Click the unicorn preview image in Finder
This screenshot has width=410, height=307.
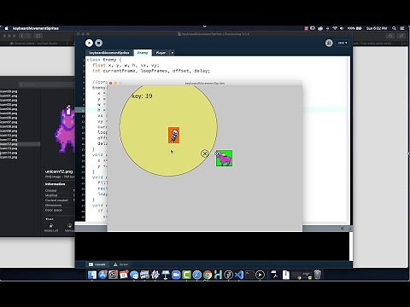[x=65, y=130]
